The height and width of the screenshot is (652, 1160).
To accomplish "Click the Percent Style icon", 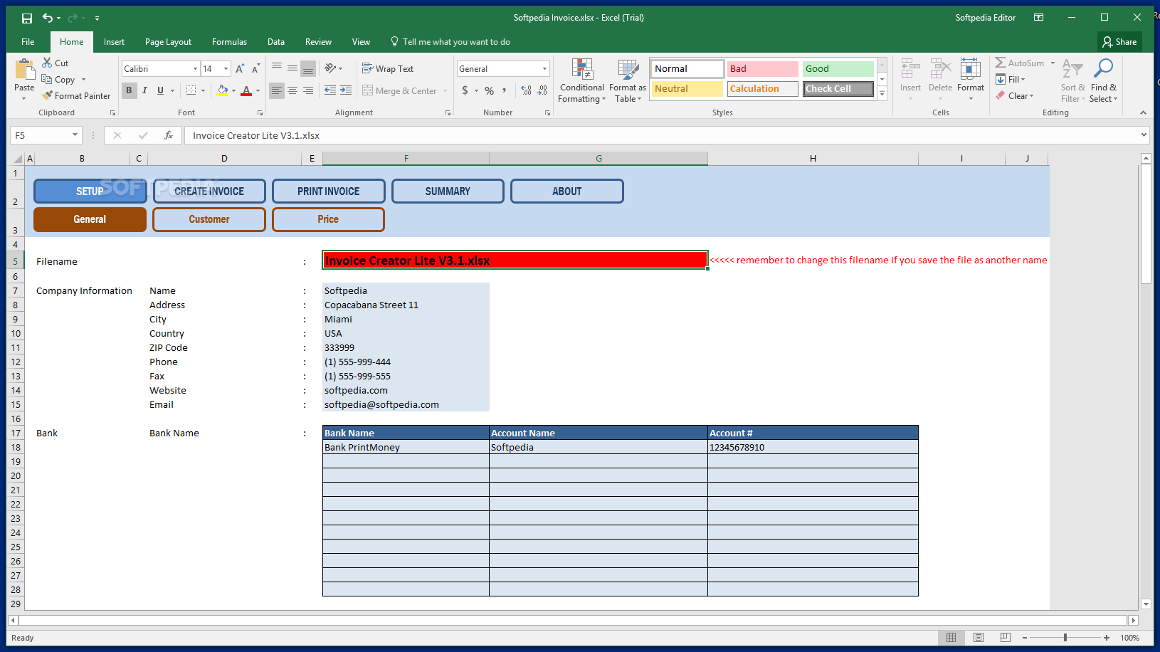I will pyautogui.click(x=489, y=90).
